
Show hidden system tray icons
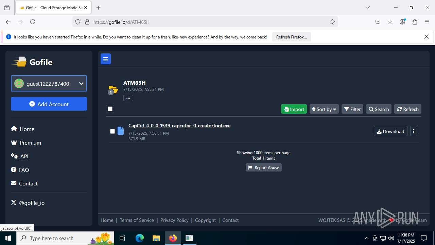pos(366,238)
